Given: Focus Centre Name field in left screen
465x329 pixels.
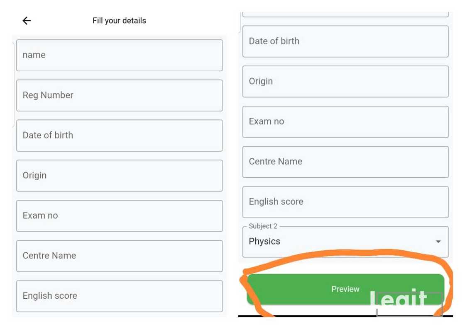Looking at the screenshot, I should point(119,256).
